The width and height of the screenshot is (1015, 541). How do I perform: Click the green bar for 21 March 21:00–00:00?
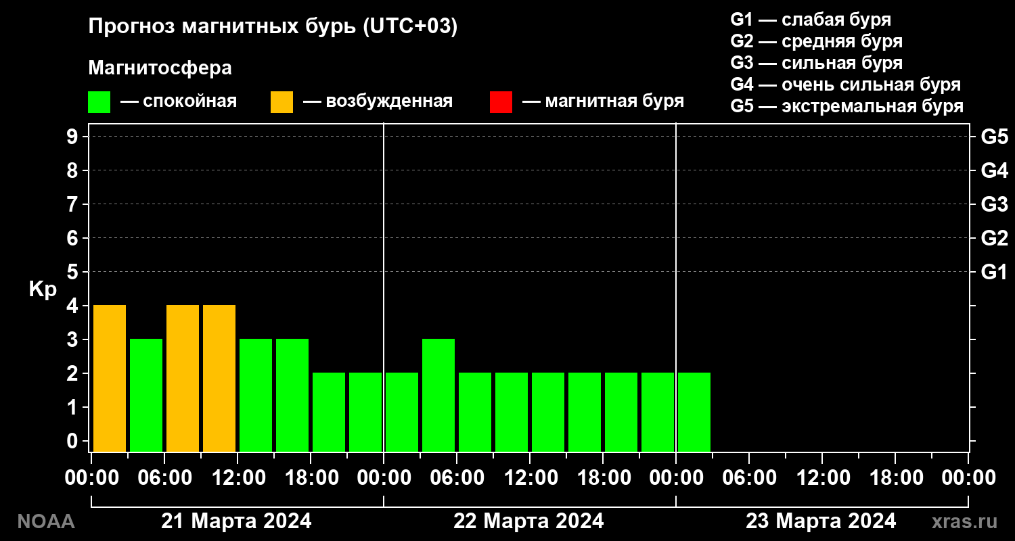click(x=365, y=412)
